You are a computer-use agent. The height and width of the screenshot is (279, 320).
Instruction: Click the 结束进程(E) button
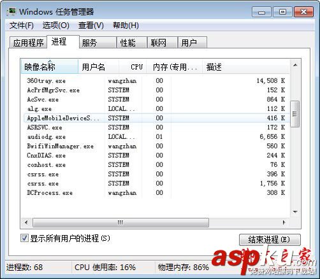pyautogui.click(x=270, y=240)
